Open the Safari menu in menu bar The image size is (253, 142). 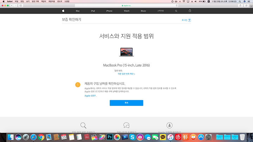point(10,1)
